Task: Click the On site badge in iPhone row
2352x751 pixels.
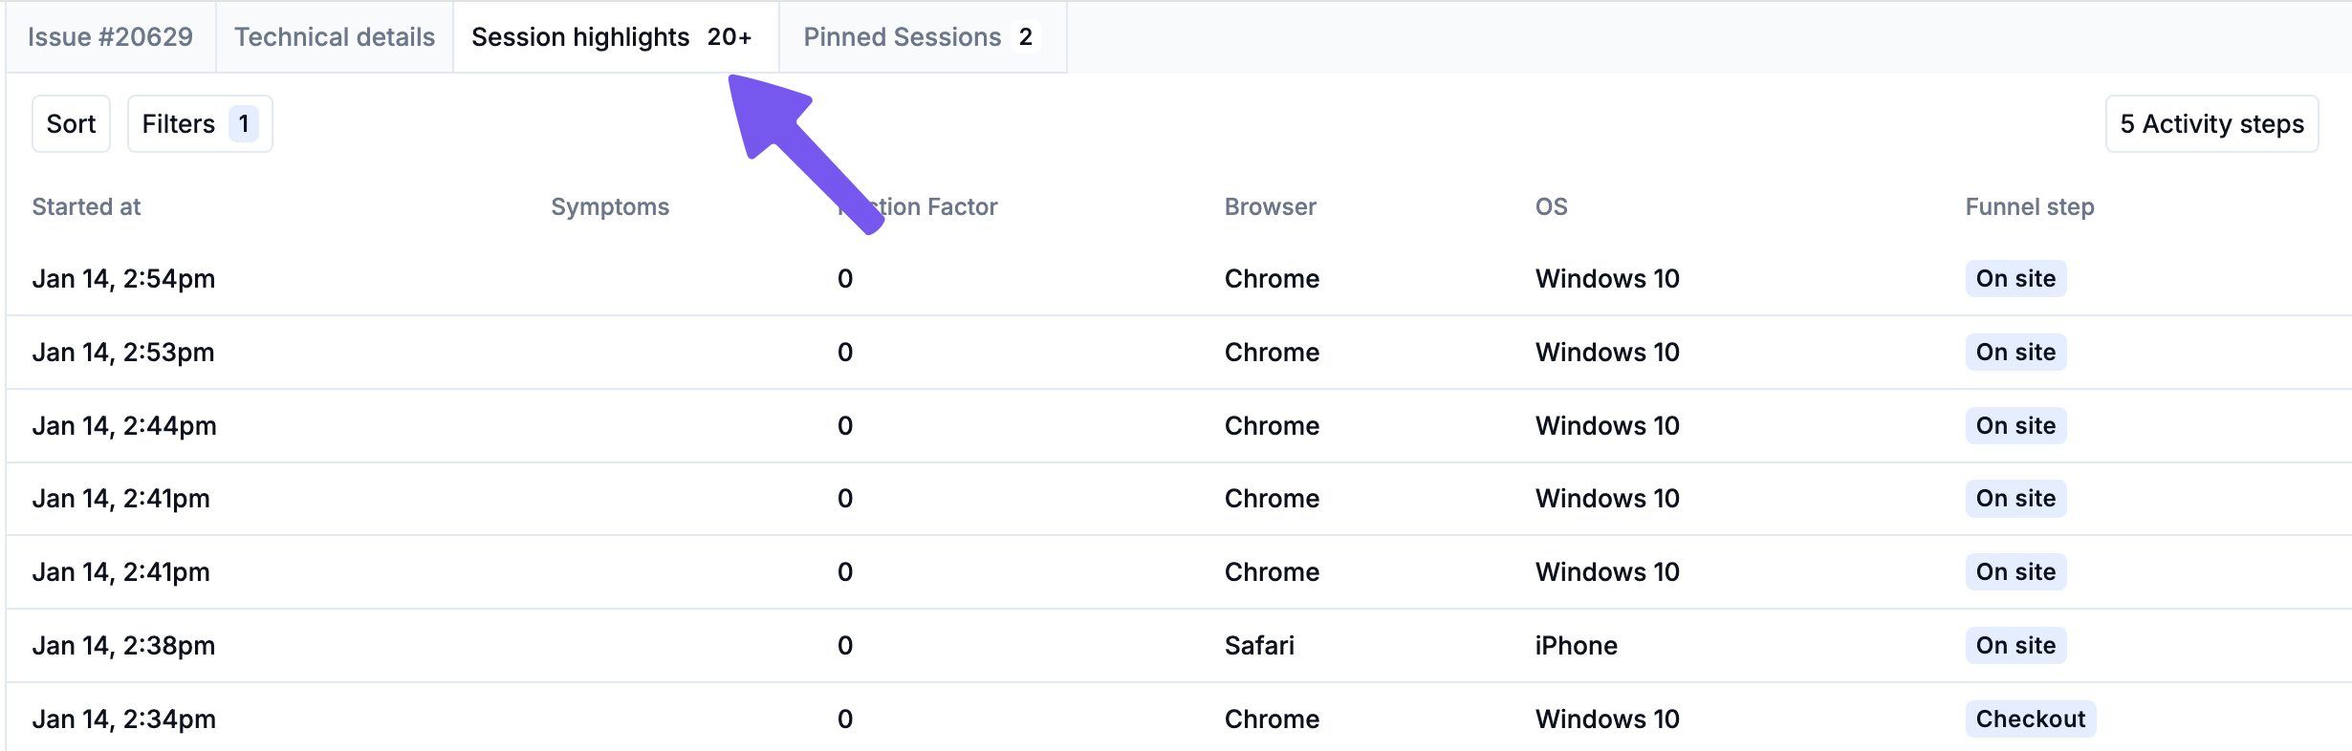Action: 2015,646
